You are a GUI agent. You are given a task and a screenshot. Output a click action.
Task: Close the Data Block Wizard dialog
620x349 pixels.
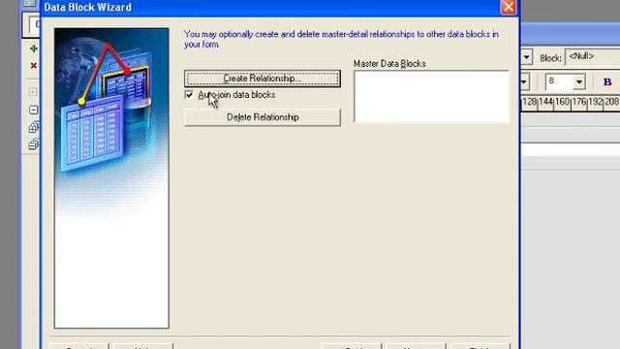click(508, 7)
